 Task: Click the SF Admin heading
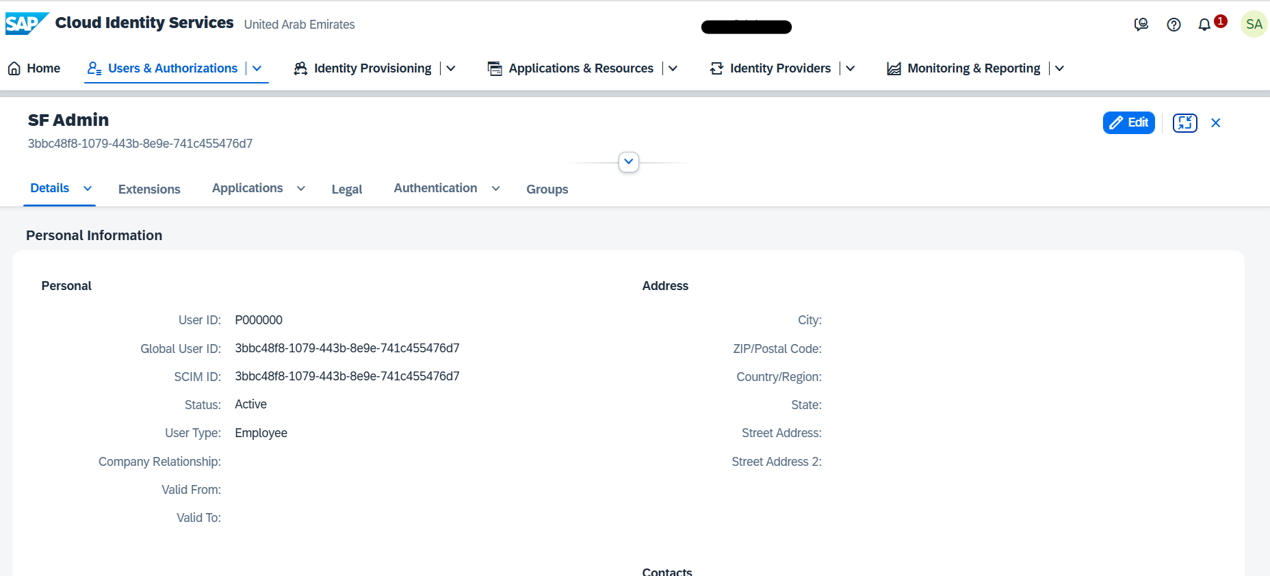tap(68, 120)
